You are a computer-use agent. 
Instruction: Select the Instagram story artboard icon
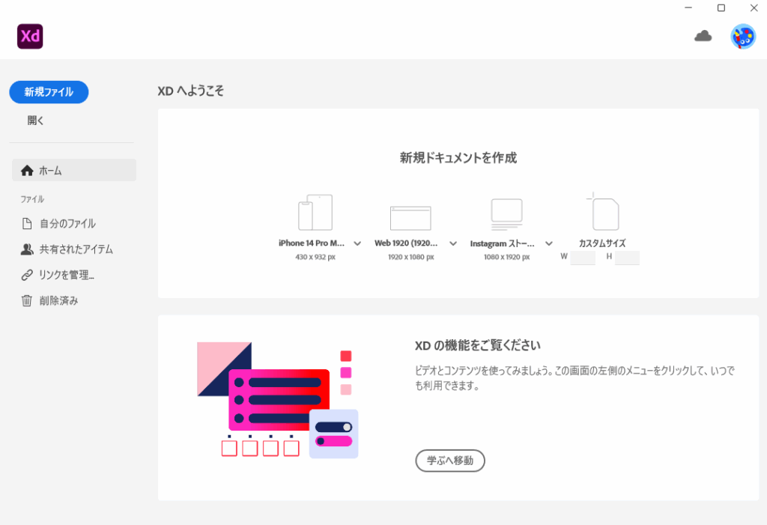click(506, 214)
